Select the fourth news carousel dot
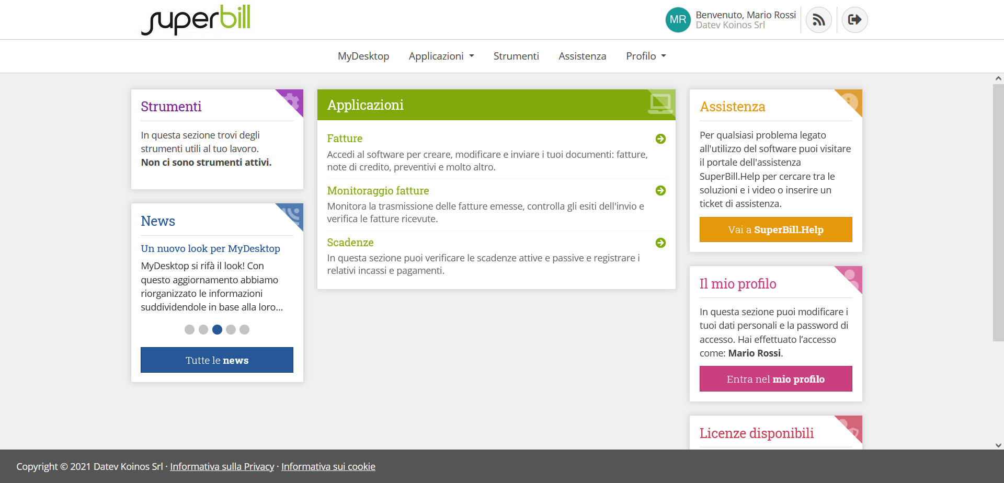 click(231, 329)
